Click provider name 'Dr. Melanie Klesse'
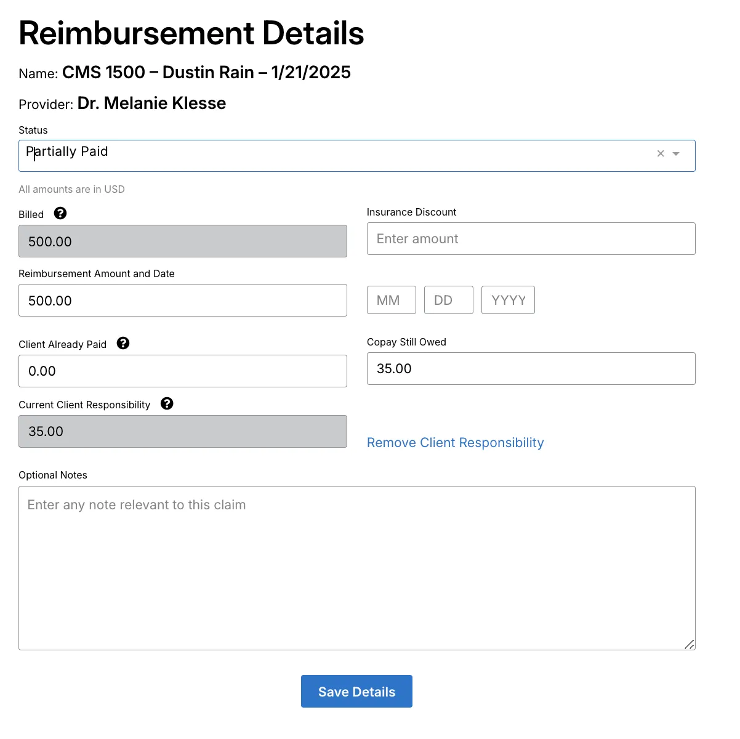740x739 pixels. (x=151, y=103)
